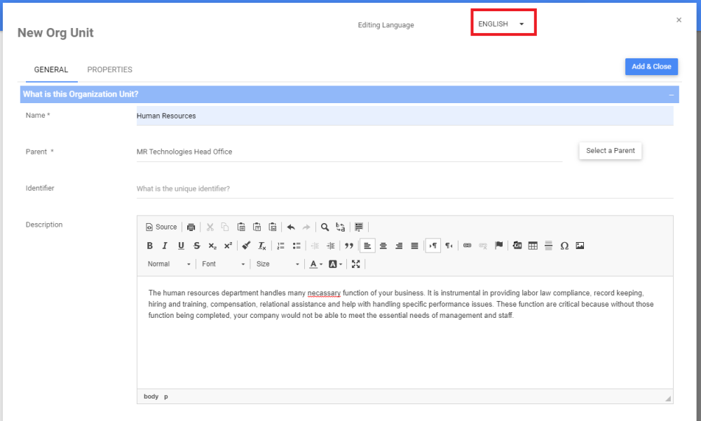Collapse the What is this Organization Unit section
This screenshot has height=421, width=701.
(671, 95)
